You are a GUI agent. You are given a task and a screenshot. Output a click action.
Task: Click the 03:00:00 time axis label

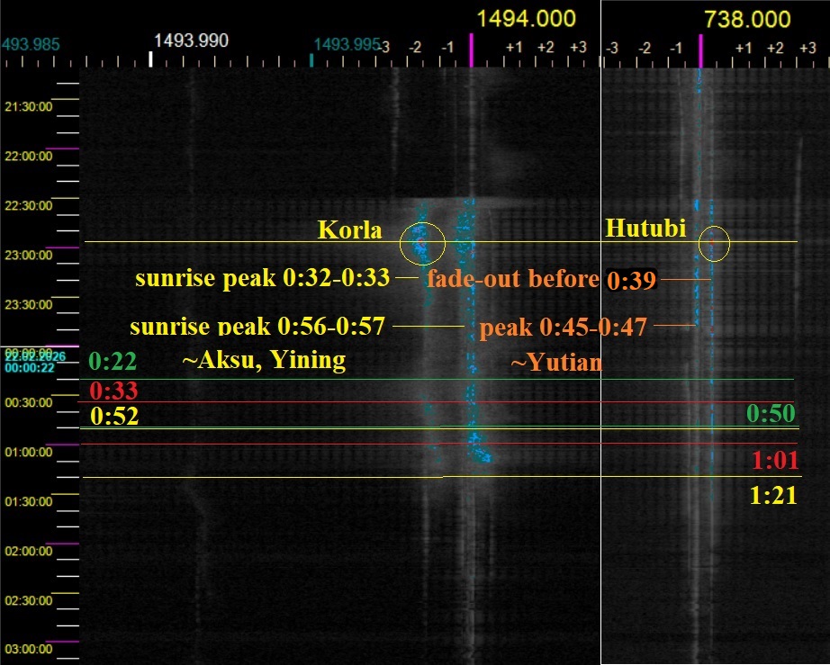28,649
